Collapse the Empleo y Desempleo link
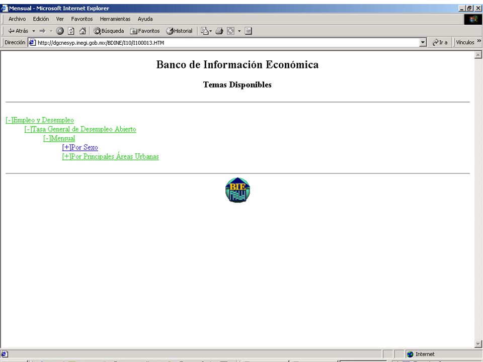The height and width of the screenshot is (362, 483). pos(40,120)
